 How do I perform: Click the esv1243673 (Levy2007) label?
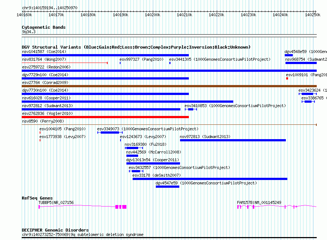143,137
